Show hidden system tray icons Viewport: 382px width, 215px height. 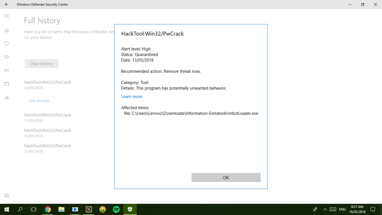(x=325, y=209)
